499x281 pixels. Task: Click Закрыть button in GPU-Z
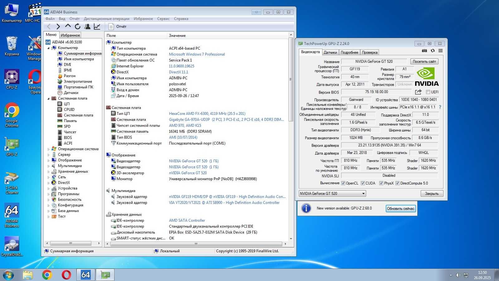432,194
